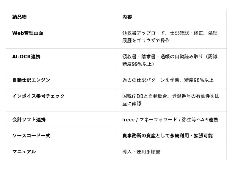Select the インボイス番号チェック row label
The image size is (238, 169).
38,96
